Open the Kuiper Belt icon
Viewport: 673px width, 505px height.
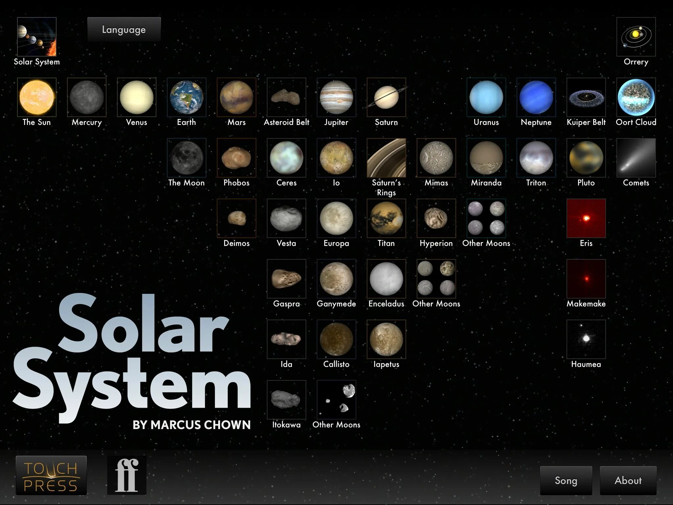(x=586, y=97)
